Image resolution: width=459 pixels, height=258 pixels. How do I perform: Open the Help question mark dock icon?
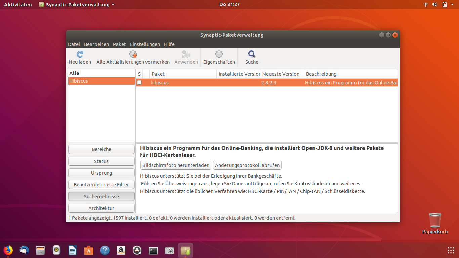[x=105, y=250]
